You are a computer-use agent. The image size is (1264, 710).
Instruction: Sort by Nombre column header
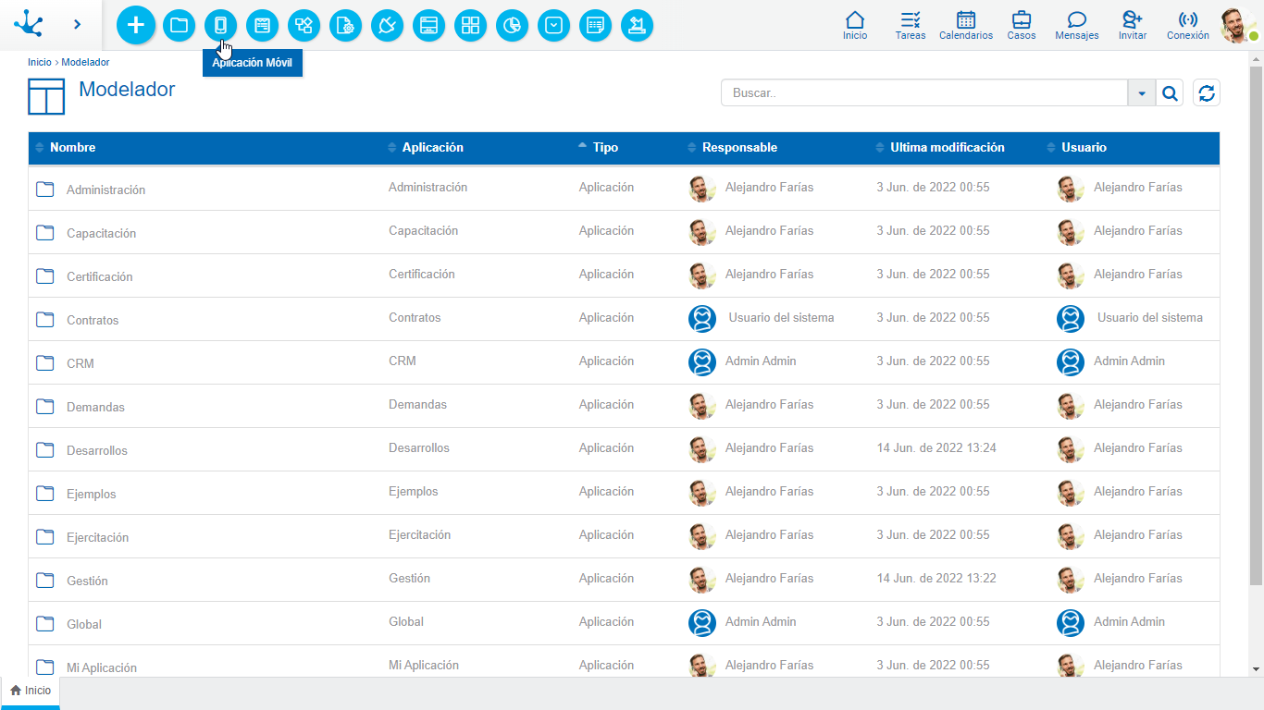pyautogui.click(x=72, y=147)
